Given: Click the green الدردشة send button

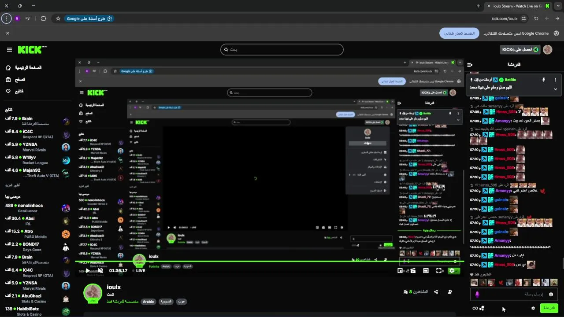Looking at the screenshot, I should [549, 308].
